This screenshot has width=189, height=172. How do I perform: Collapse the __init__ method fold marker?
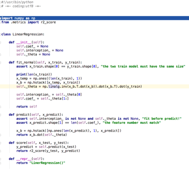click(x=0, y=42)
